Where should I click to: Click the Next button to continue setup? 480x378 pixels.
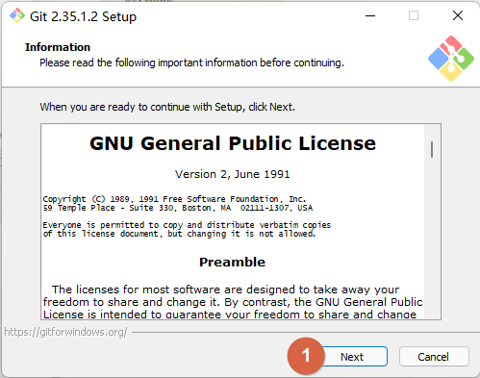353,357
